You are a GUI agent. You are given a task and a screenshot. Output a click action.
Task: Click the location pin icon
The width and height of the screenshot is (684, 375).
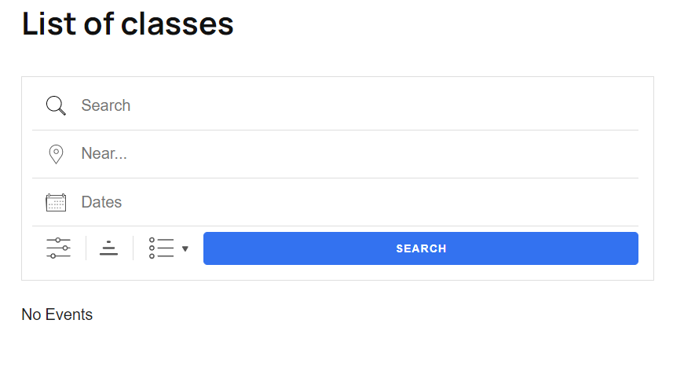click(56, 154)
